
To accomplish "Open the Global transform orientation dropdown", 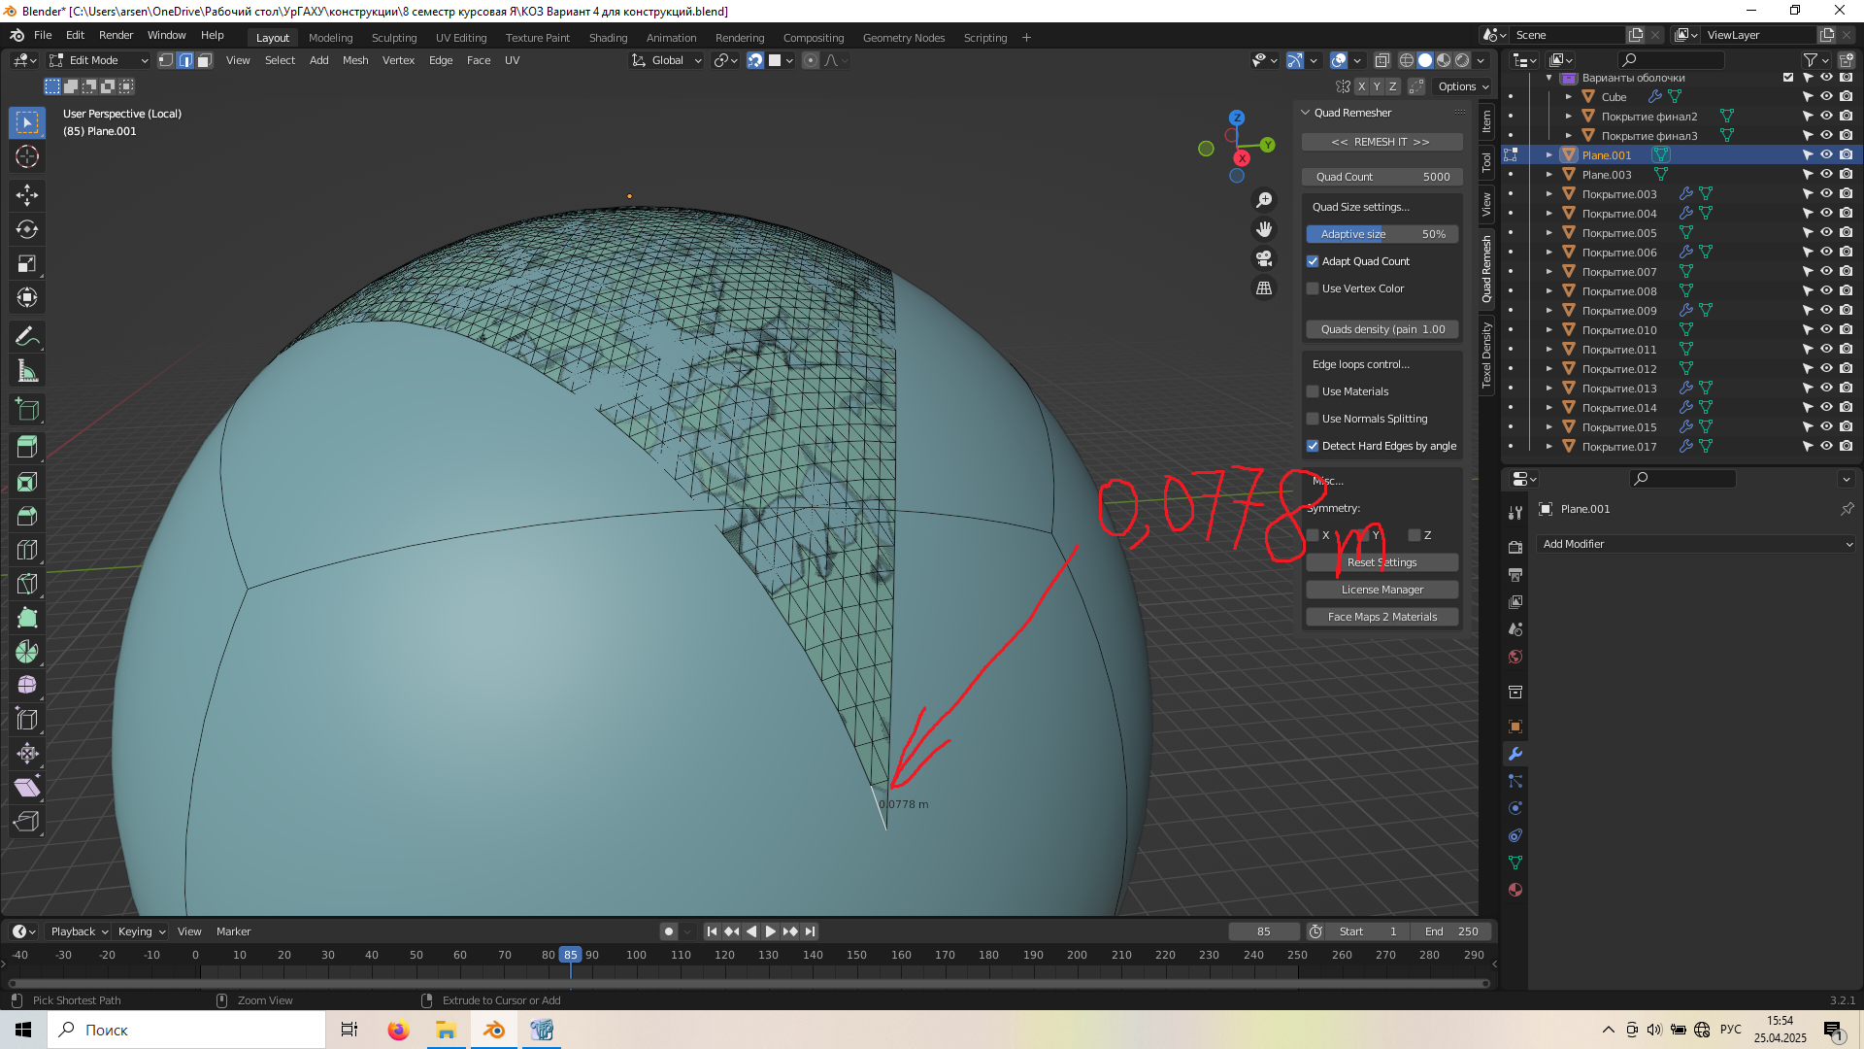I will (x=666, y=60).
